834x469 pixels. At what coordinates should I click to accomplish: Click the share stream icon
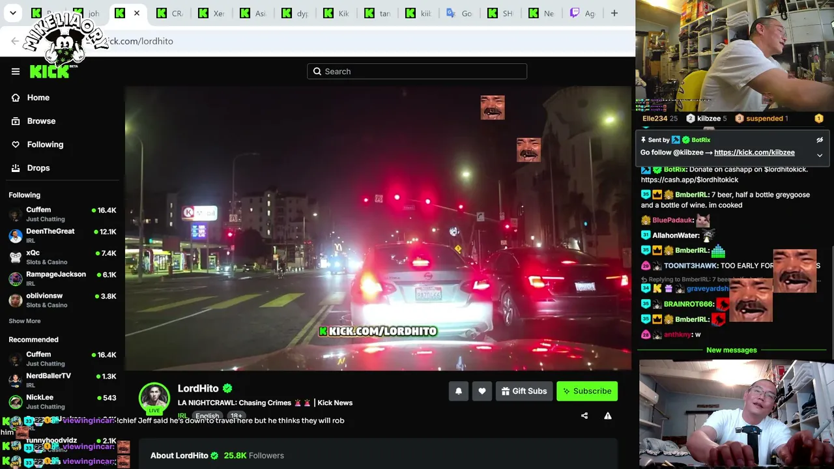click(x=584, y=416)
